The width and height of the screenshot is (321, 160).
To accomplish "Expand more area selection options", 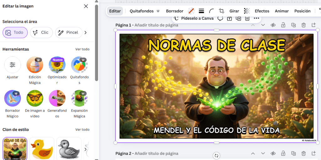I will 86,33.
